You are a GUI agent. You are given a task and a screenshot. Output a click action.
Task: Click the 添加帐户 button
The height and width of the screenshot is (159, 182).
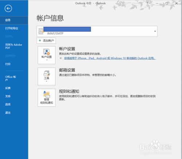(46, 41)
